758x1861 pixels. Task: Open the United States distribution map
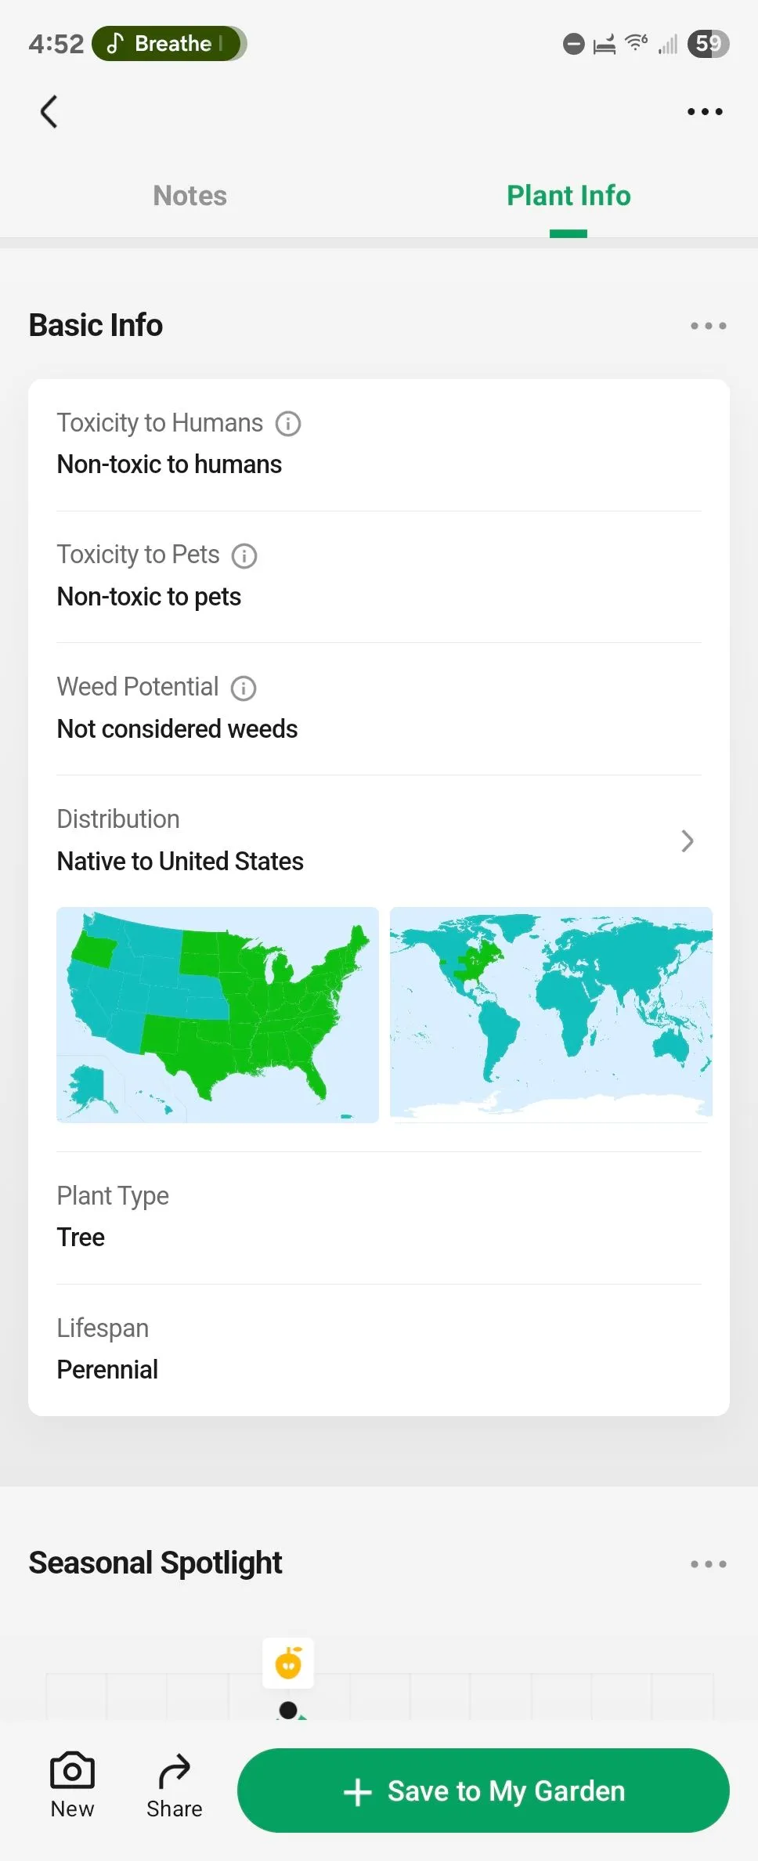point(218,1015)
